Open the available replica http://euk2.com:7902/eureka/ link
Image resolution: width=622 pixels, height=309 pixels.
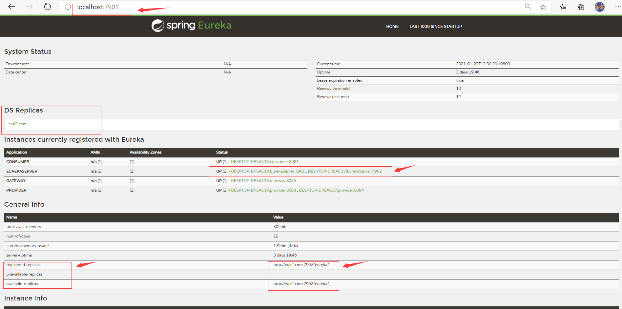[301, 284]
